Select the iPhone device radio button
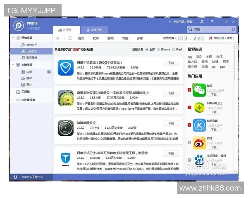This screenshot has width=248, height=198. (158, 49)
